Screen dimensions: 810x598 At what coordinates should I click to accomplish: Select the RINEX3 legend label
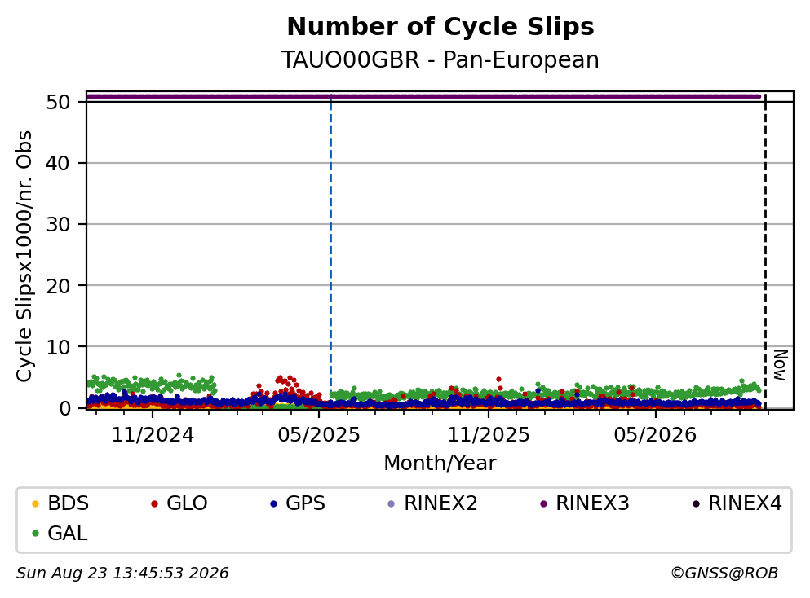coord(592,503)
